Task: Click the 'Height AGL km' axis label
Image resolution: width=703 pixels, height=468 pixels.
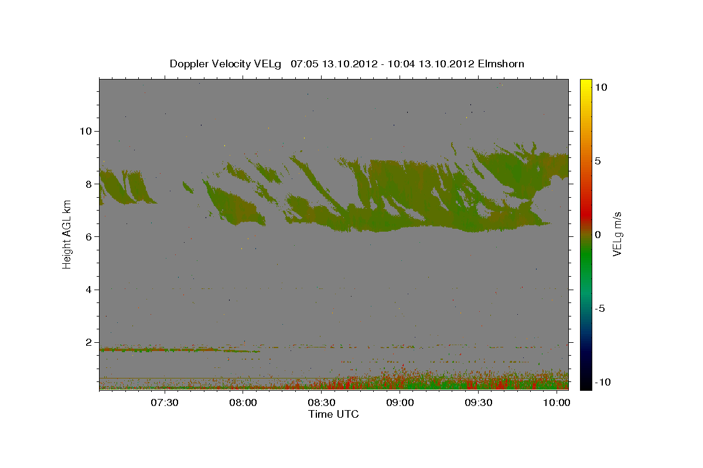Action: coord(67,234)
